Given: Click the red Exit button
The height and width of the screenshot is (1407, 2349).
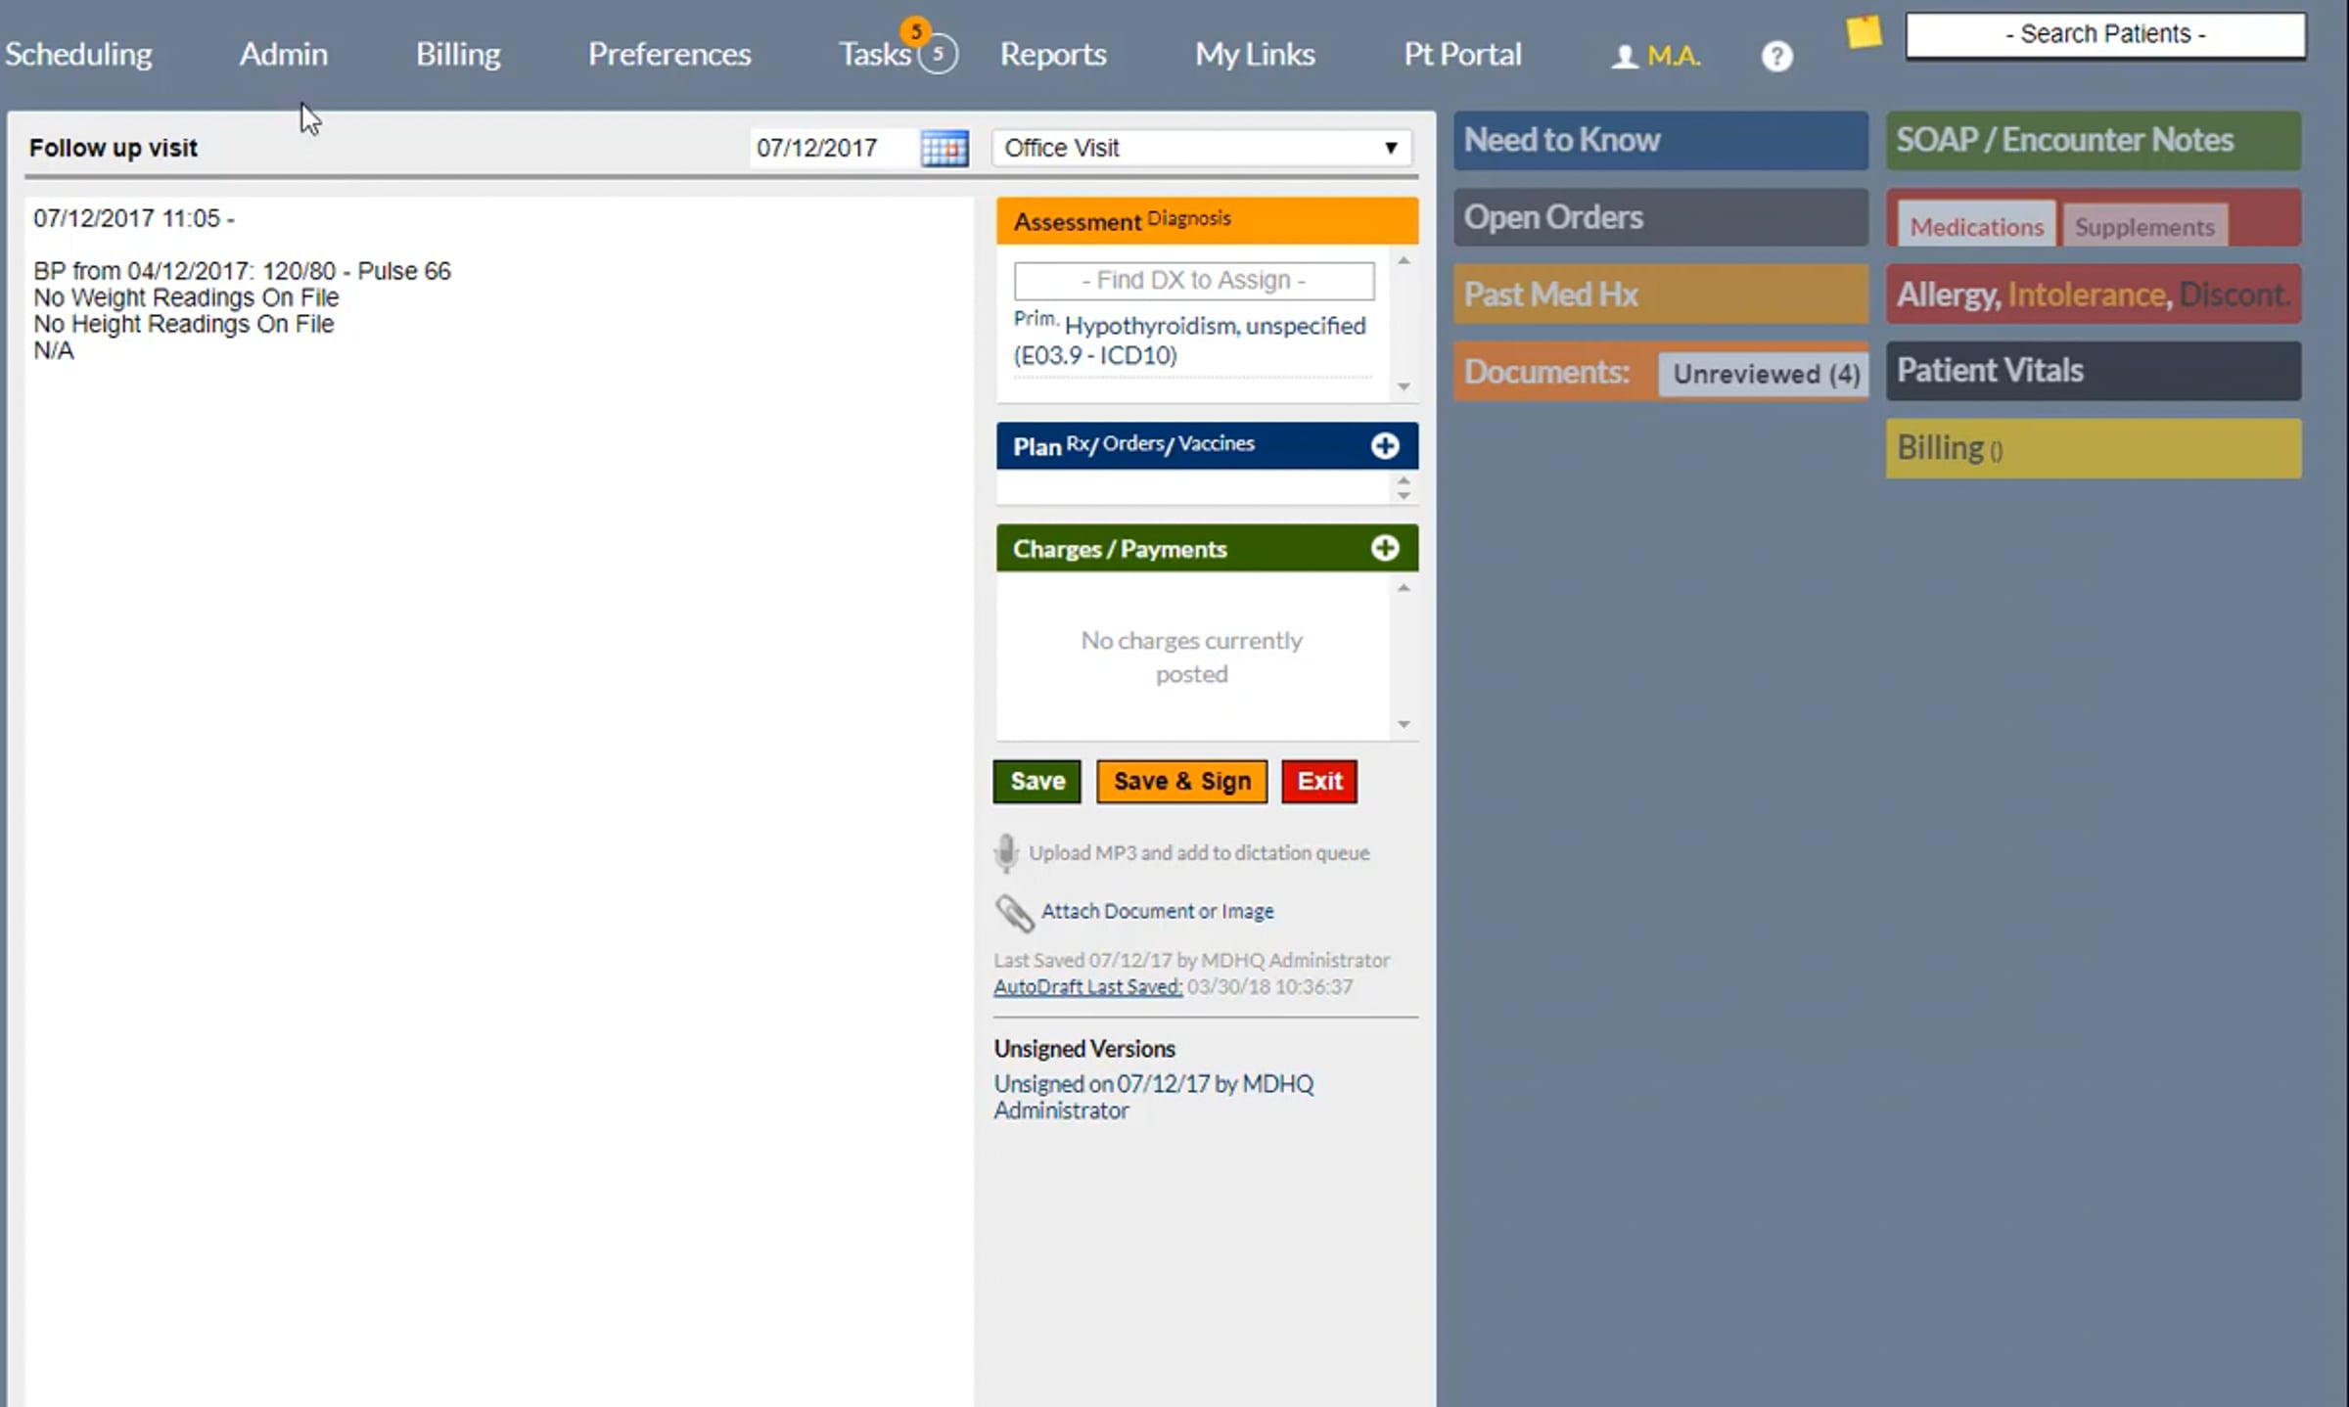Looking at the screenshot, I should click(x=1319, y=781).
